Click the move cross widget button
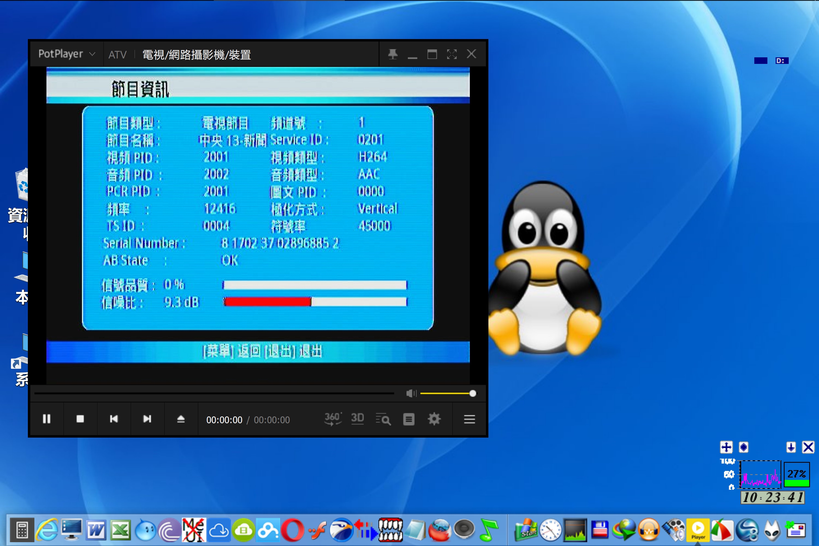The height and width of the screenshot is (546, 819). [726, 447]
